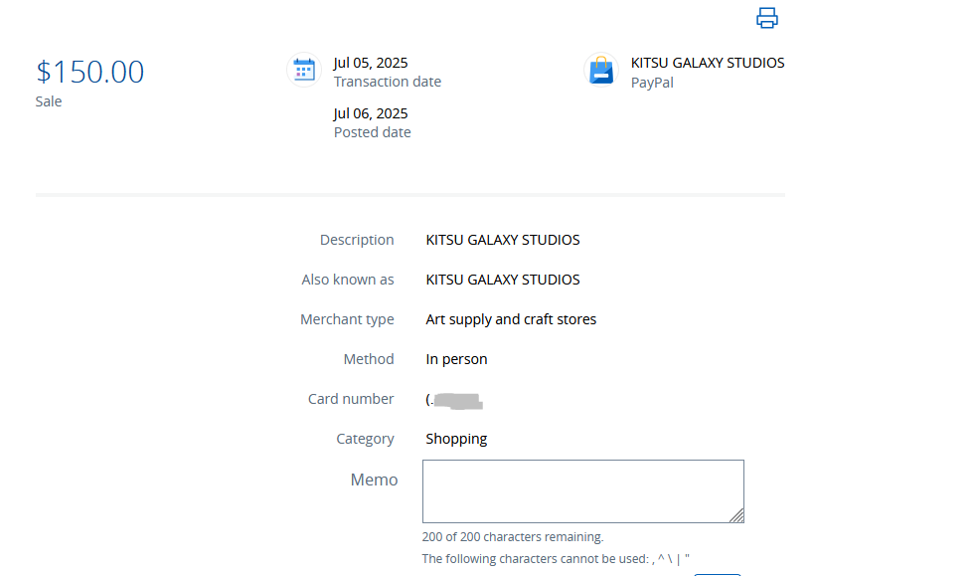
Task: Click the print icon
Action: pyautogui.click(x=766, y=18)
